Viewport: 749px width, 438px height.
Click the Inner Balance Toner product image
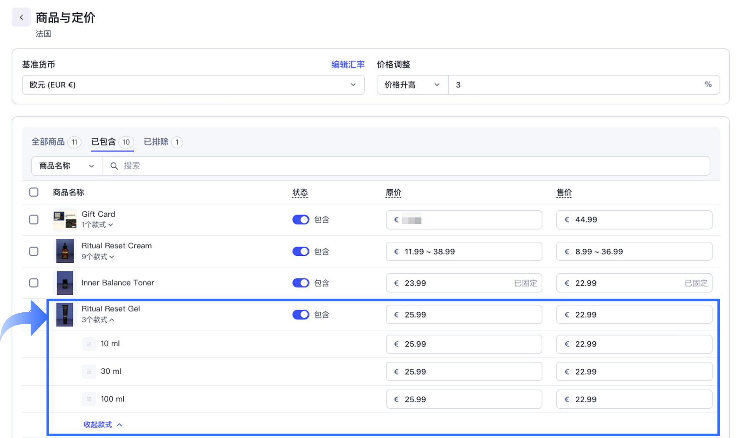[65, 283]
